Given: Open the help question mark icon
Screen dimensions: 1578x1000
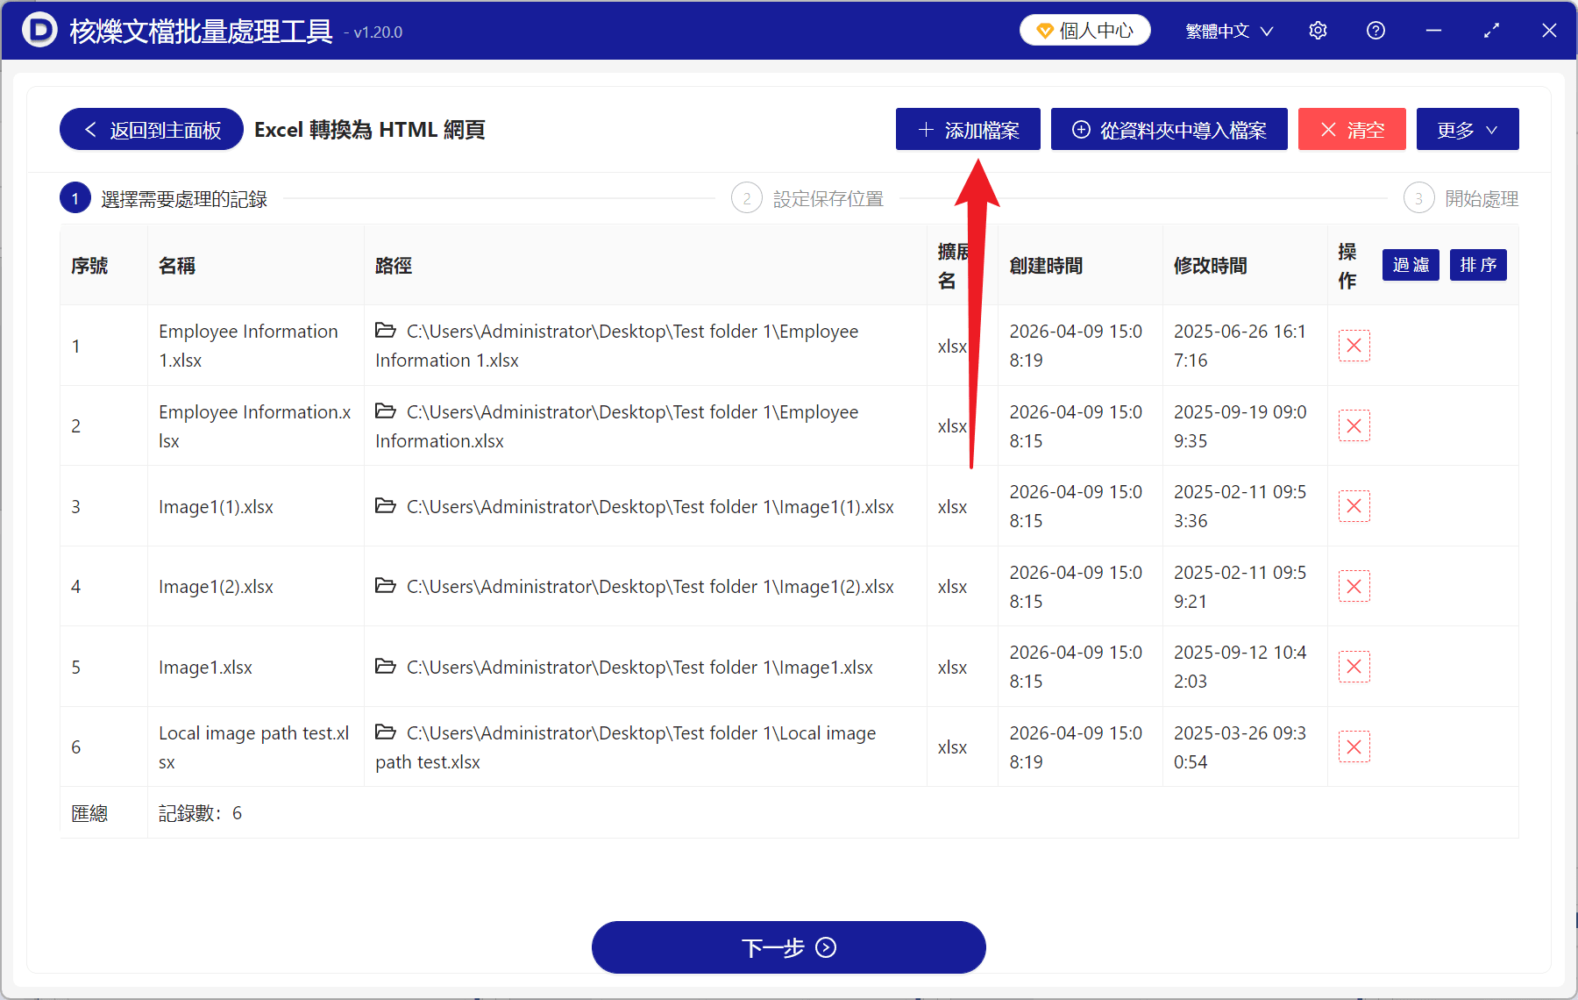Looking at the screenshot, I should 1375,30.
